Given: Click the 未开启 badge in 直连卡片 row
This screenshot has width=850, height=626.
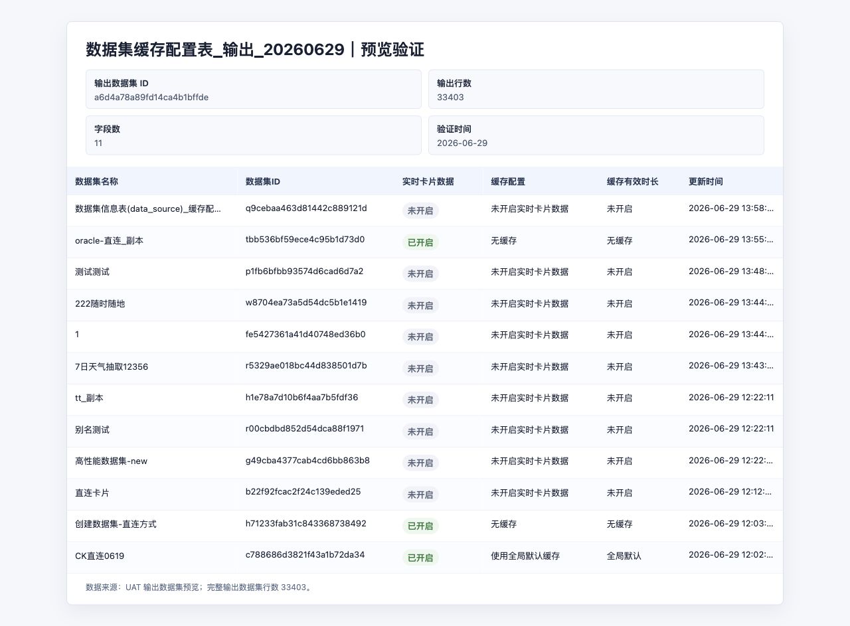Looking at the screenshot, I should coord(420,495).
